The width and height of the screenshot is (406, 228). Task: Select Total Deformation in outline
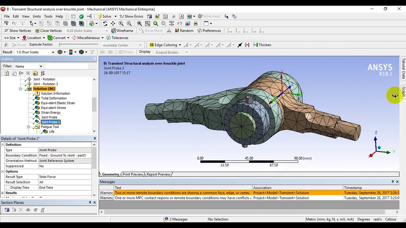(54, 98)
